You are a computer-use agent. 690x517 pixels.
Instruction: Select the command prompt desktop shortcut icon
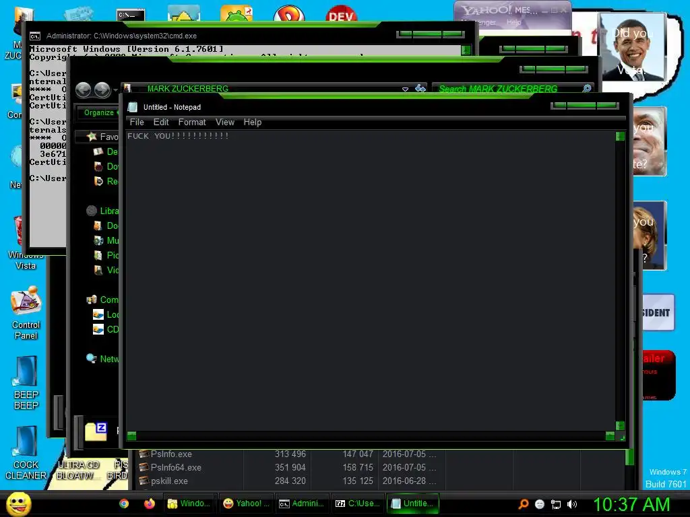point(130,15)
